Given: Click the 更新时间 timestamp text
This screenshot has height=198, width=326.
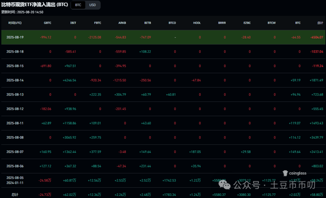Looking at the screenshot, I should coord(22,12).
